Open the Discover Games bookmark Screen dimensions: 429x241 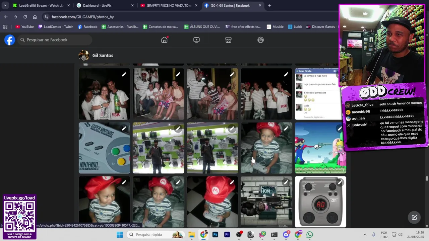pyautogui.click(x=322, y=27)
